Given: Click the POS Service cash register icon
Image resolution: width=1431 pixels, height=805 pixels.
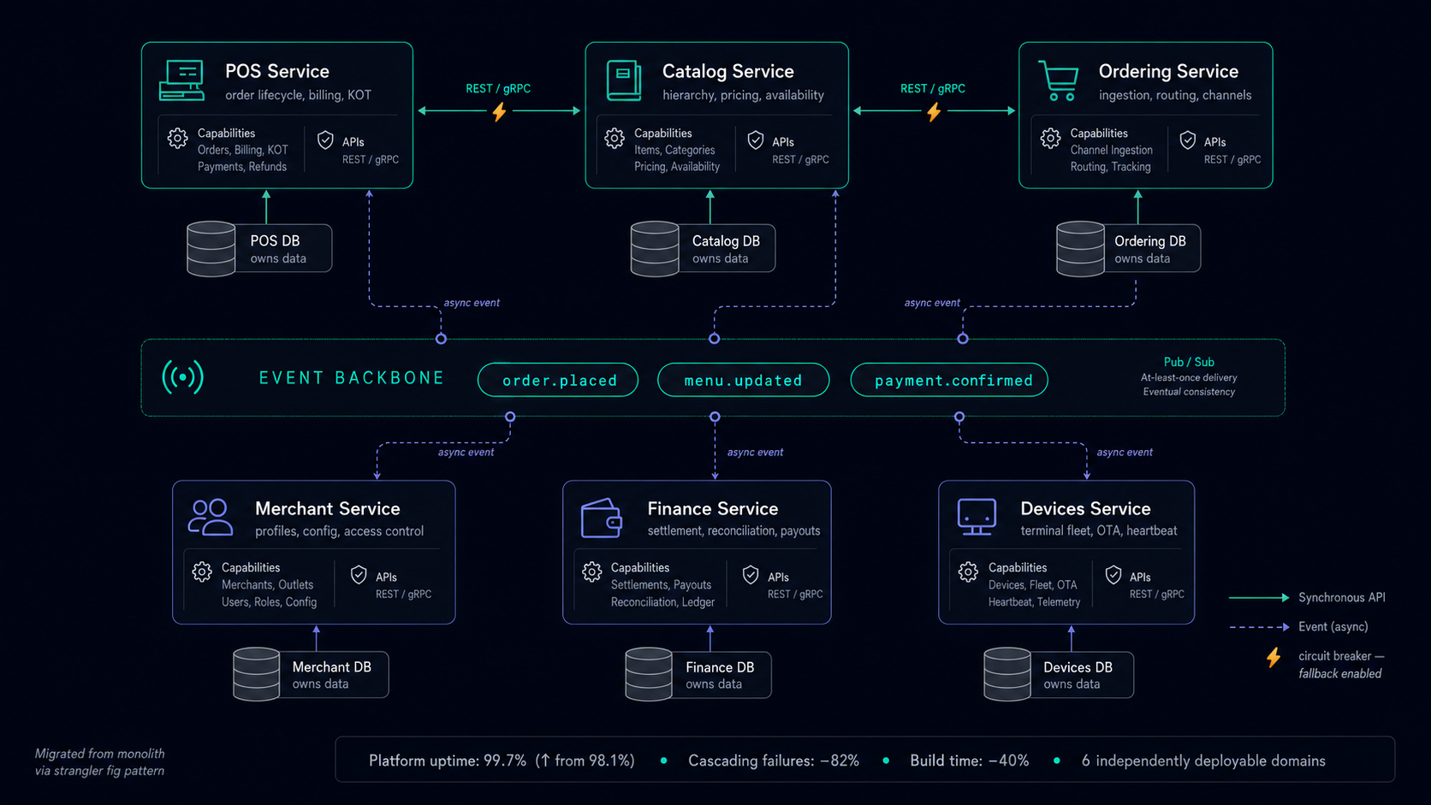Looking at the screenshot, I should pos(181,80).
